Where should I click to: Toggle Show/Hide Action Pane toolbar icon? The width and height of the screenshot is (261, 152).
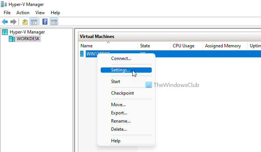click(x=54, y=22)
